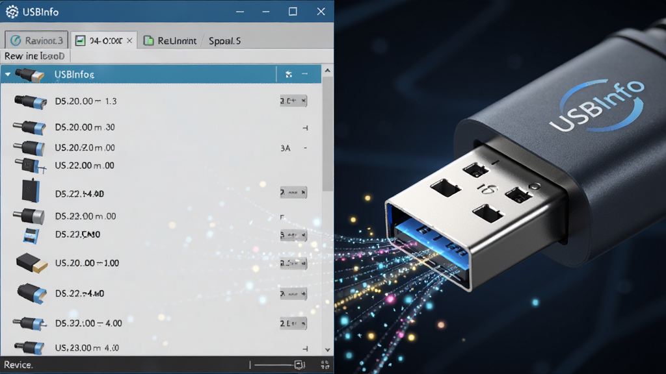Image resolution: width=666 pixels, height=374 pixels.
Task: Select row US.20.⁄2.0 m .00
Action: (85, 147)
